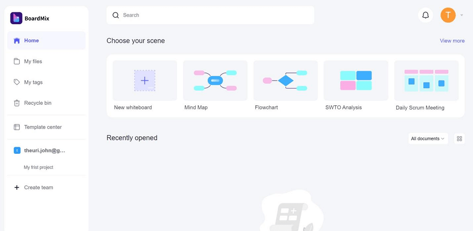
Task: Click the magnifier icon in search bar
Action: point(116,15)
